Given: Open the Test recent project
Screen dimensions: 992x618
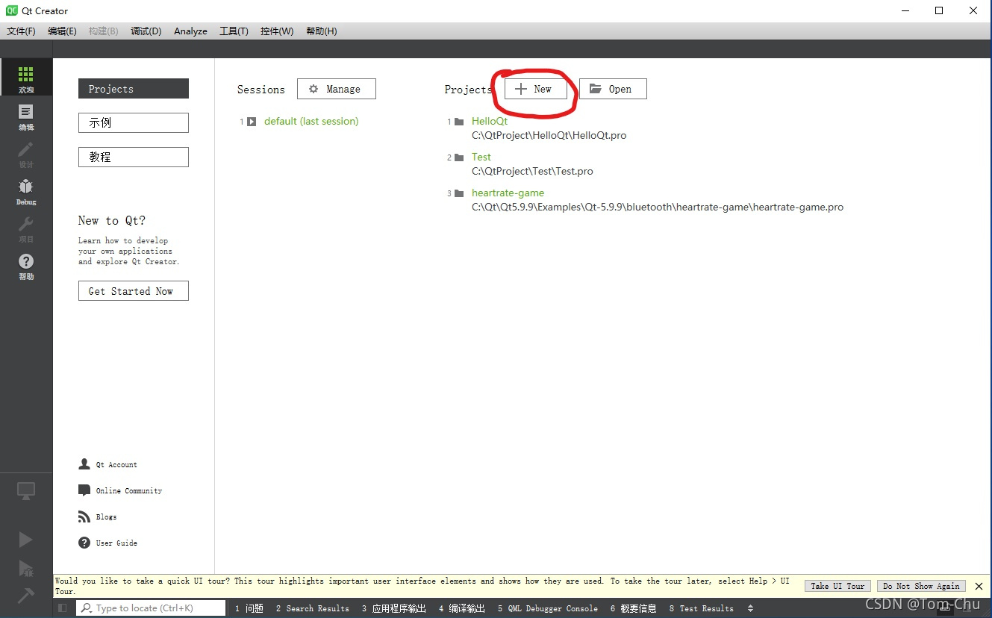Looking at the screenshot, I should [481, 157].
